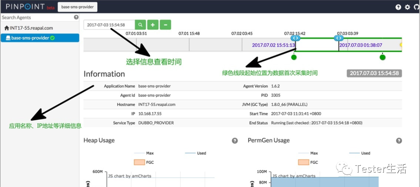Click green event dot below 2017.07.02 15:51:13
The width and height of the screenshot is (420, 187).
click(x=294, y=57)
